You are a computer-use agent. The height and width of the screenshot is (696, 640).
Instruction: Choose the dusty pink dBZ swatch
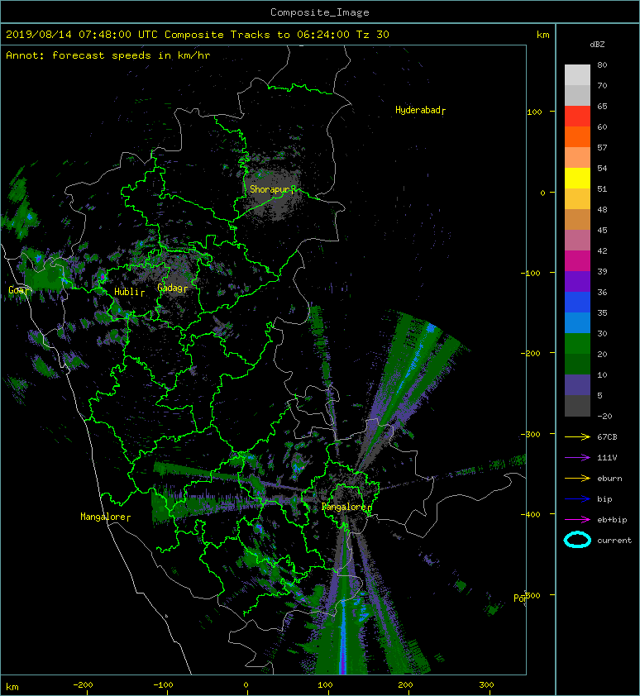(x=577, y=241)
